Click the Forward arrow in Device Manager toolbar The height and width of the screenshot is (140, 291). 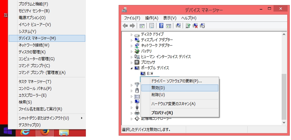(x=132, y=26)
